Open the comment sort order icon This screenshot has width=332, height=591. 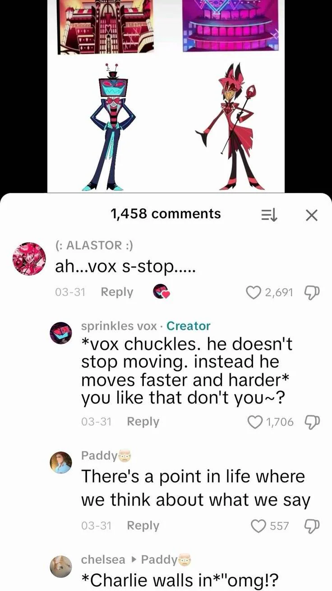coord(270,215)
